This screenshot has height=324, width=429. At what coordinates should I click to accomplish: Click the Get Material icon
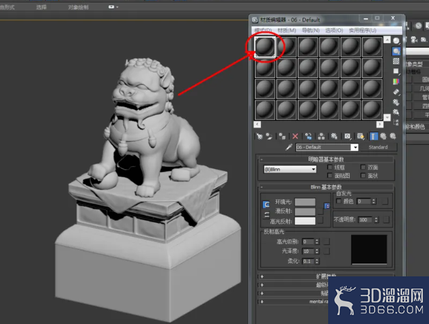[x=259, y=136]
